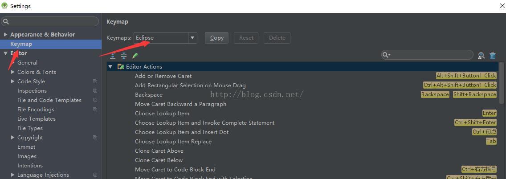Select the Choose Lookup Item Replace action row
The width and height of the screenshot is (506, 179).
pos(173,142)
